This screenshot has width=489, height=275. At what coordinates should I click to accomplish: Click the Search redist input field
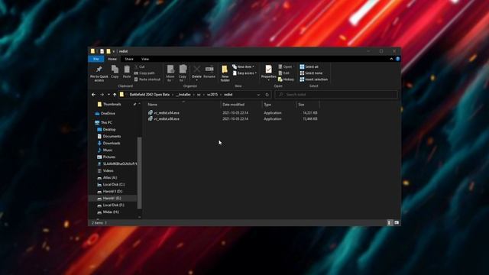(336, 95)
